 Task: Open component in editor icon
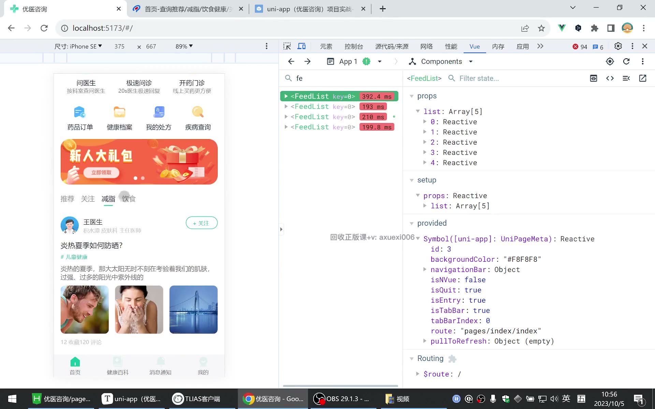[643, 78]
